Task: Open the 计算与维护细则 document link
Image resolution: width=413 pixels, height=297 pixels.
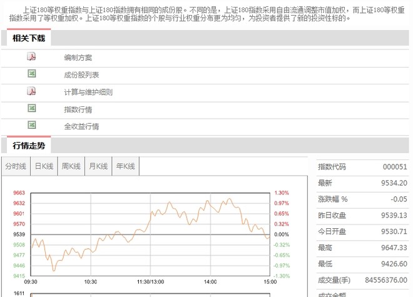Action: coord(88,92)
